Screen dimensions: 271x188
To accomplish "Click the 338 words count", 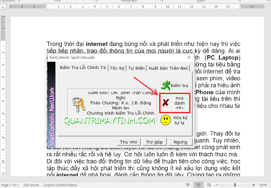I will pyautogui.click(x=31, y=185).
